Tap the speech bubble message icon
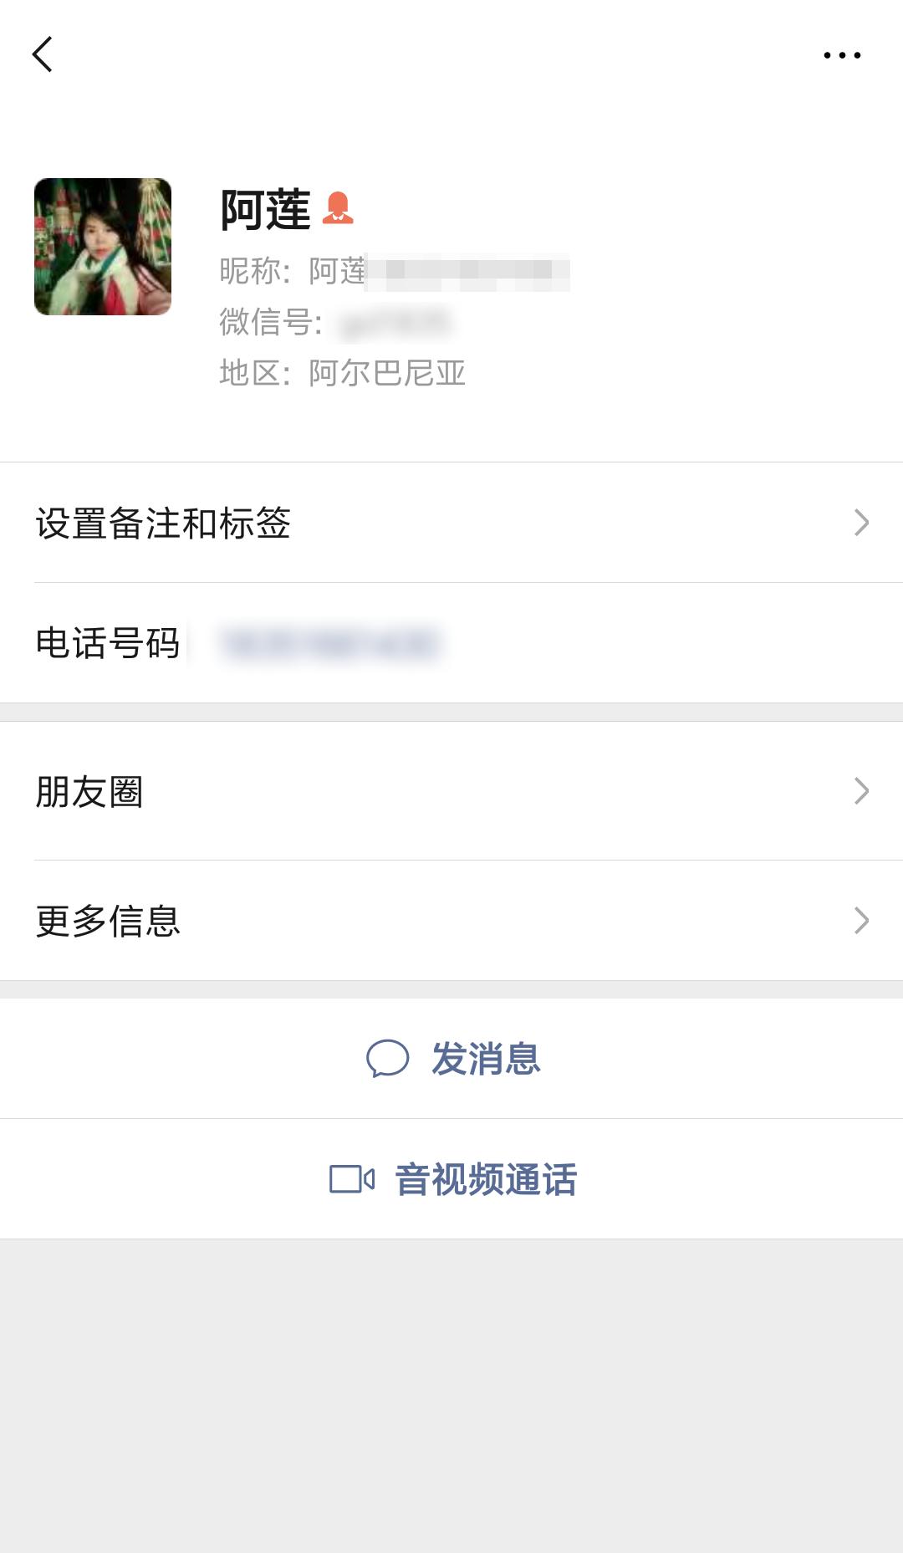 pos(387,1058)
